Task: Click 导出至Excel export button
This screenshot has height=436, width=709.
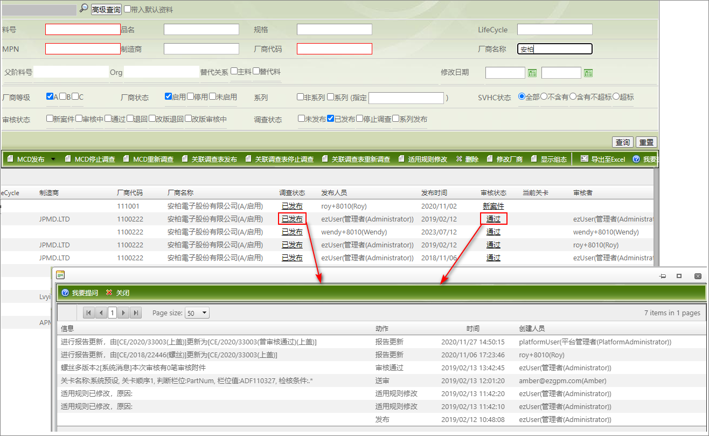Action: (x=603, y=159)
